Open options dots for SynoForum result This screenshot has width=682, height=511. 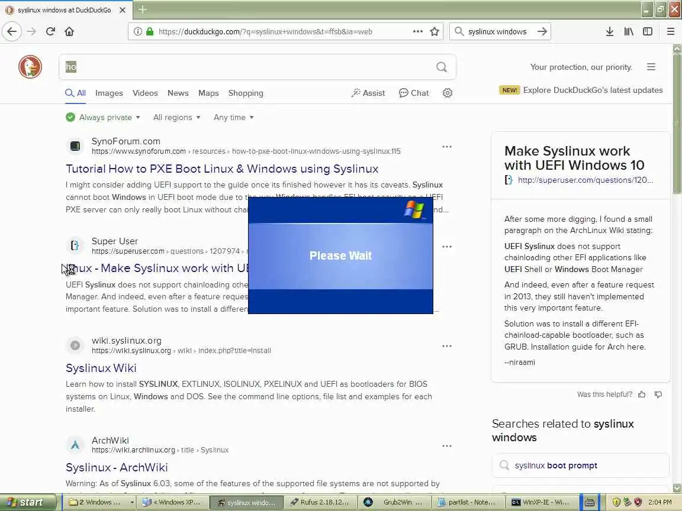[447, 147]
